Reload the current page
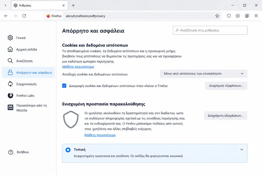The width and height of the screenshot is (262, 175). click(24, 16)
